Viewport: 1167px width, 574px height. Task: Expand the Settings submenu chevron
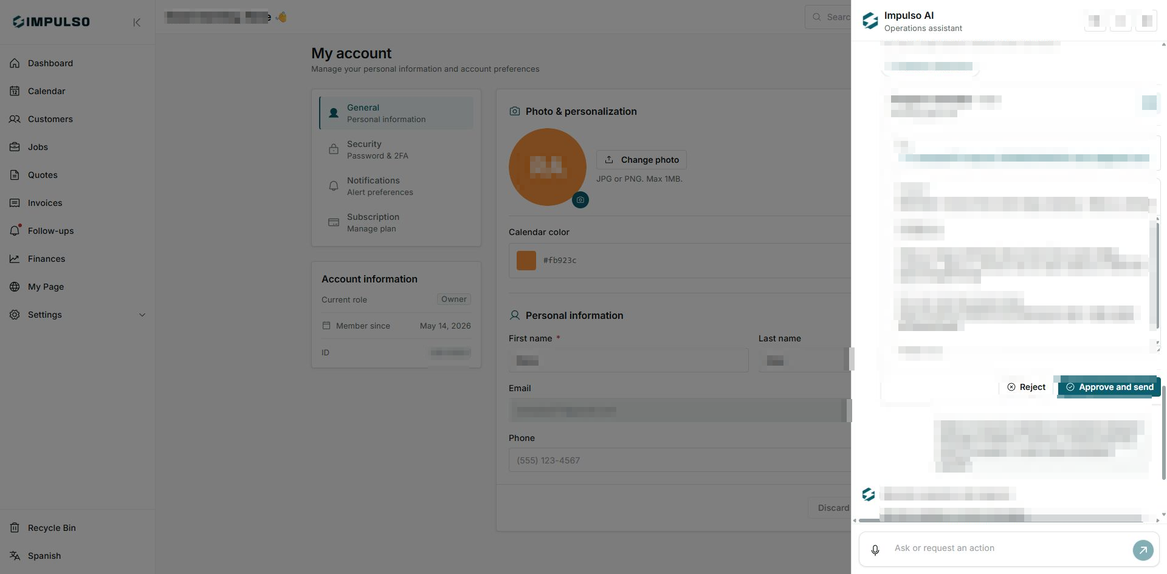142,315
